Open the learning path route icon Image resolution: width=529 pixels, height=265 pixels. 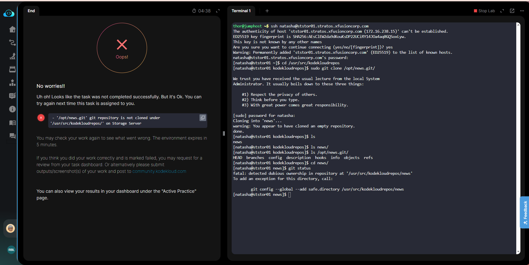12,43
